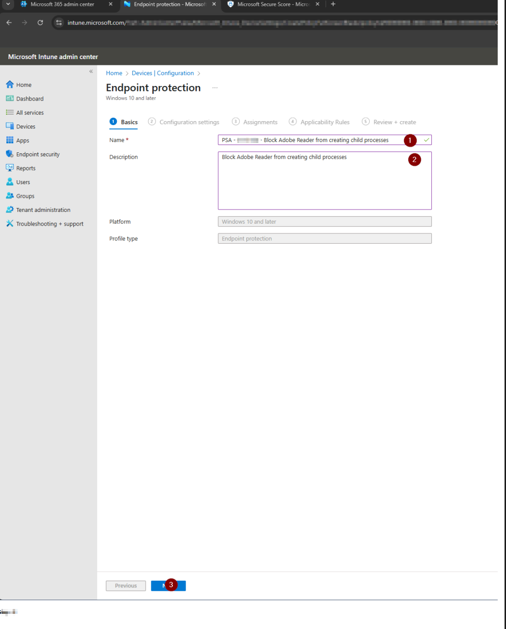Reload the page
The height and width of the screenshot is (629, 506).
pos(40,22)
